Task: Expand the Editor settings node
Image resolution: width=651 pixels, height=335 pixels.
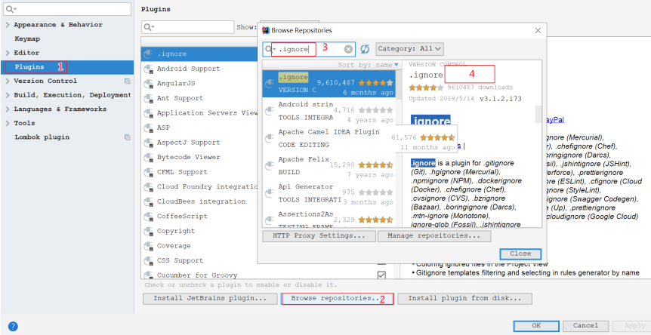Action: [8, 53]
